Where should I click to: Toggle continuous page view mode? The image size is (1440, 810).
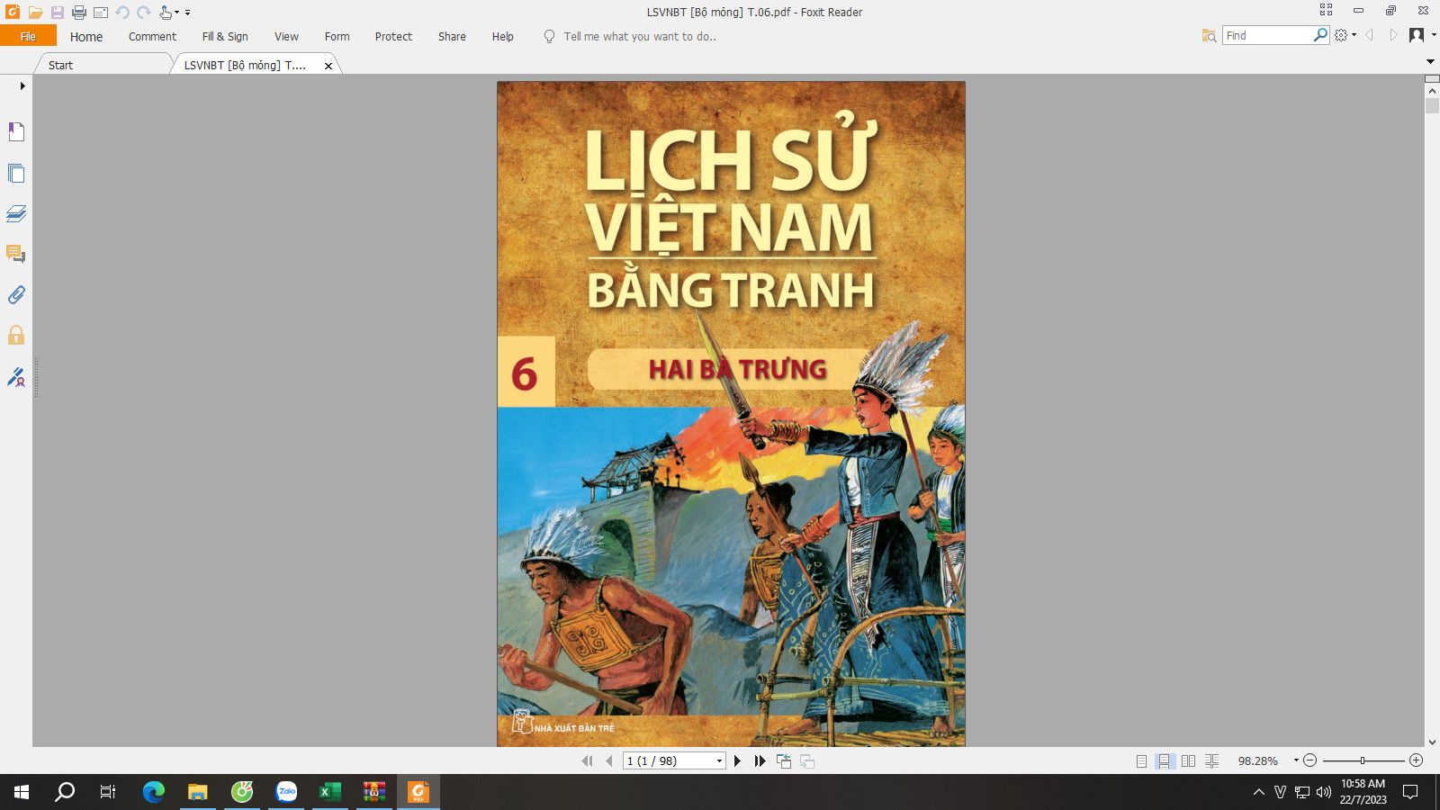click(1165, 761)
